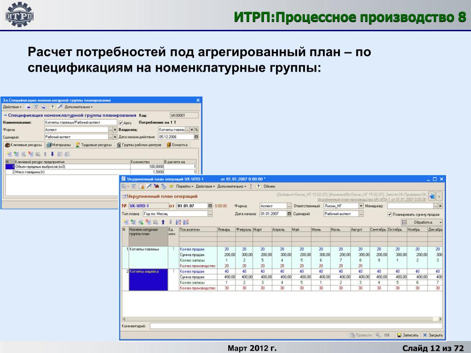Click the delete row red-cross icon in the specification table toolbar

tap(31, 154)
